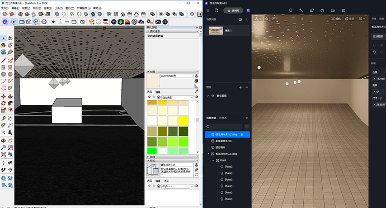Toggle the checkmark beside default layer
Image resolution: width=386 pixels, height=208 pixels.
coord(208,96)
